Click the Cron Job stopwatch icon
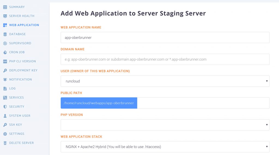Image resolution: width=279 pixels, height=155 pixels. [5, 52]
